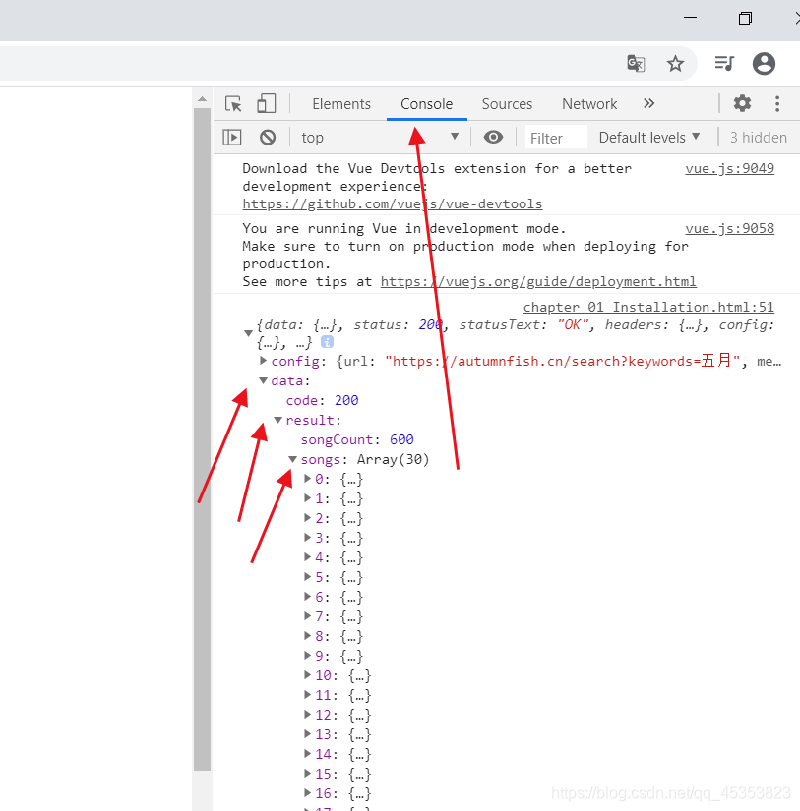Image resolution: width=800 pixels, height=811 pixels.
Task: Collapse the logged response object root
Action: tap(249, 333)
